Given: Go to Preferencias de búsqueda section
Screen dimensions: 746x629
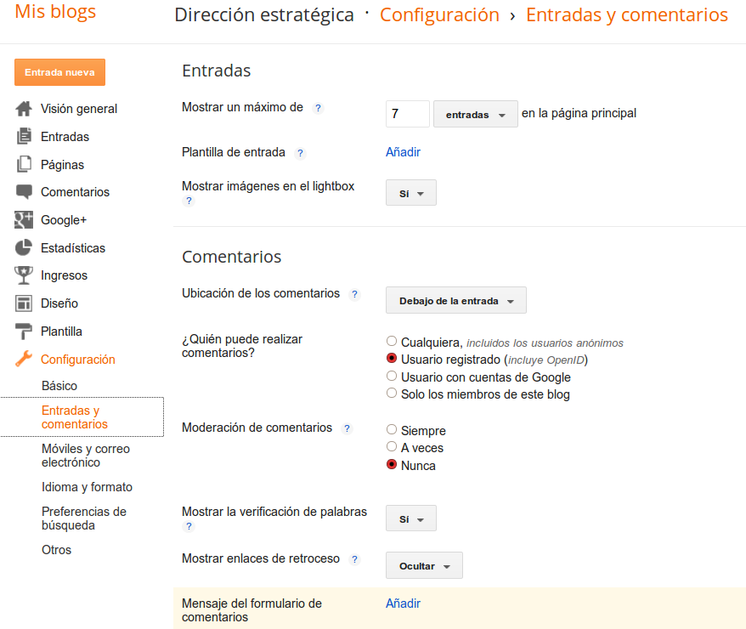Looking at the screenshot, I should (84, 518).
